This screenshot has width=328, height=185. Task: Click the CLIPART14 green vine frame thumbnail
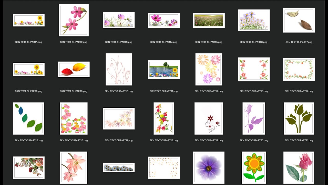tap(299, 69)
